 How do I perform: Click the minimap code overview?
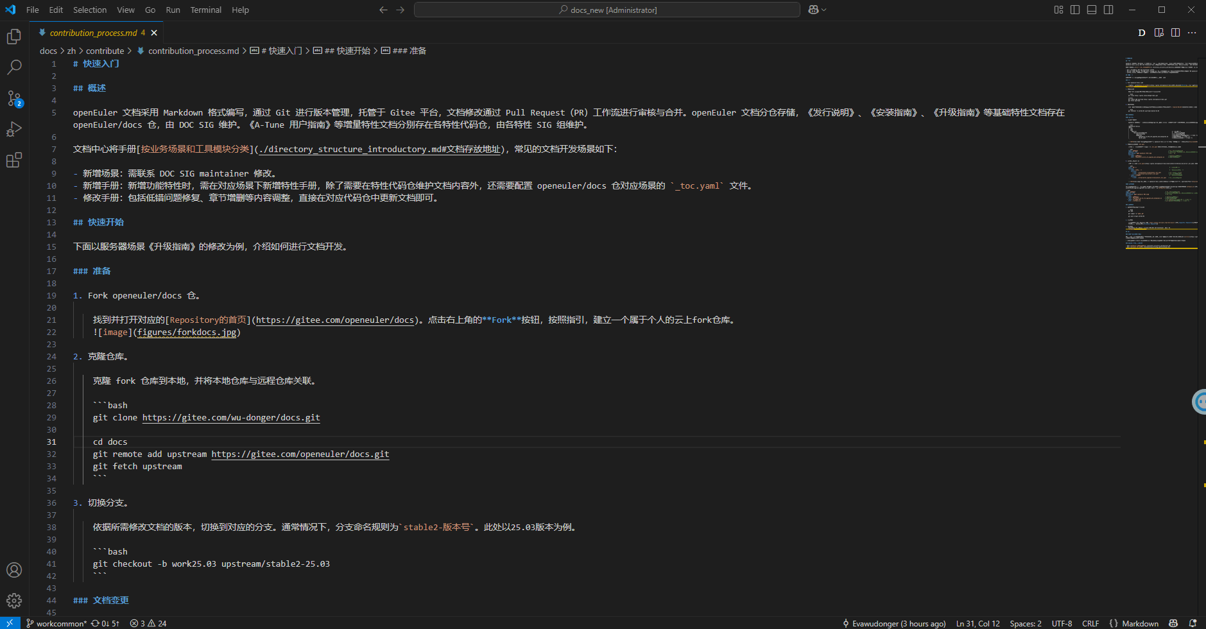pos(1161,154)
